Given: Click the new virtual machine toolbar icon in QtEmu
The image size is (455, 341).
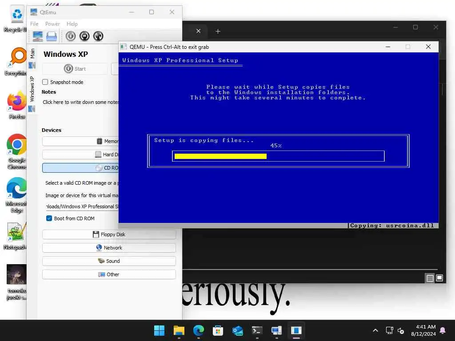Looking at the screenshot, I should click(38, 36).
